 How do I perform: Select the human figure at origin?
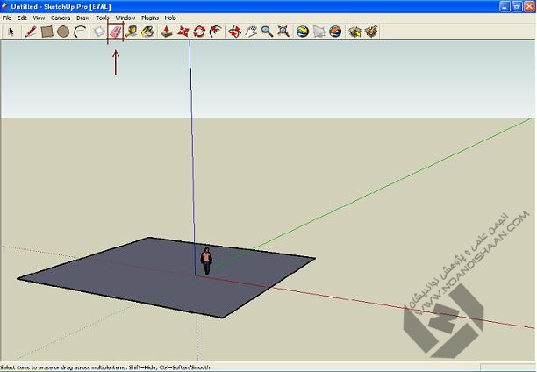click(206, 261)
